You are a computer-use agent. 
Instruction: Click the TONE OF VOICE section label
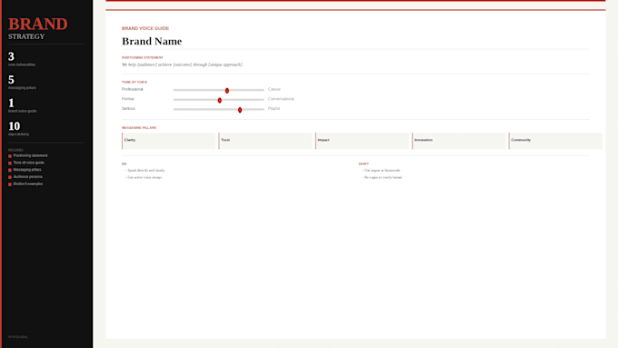click(x=135, y=82)
